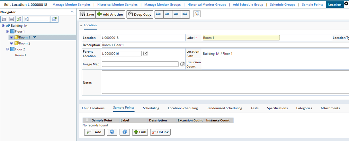This screenshot has height=141, width=349.
Task: Click into the Description field
Action: point(225,45)
